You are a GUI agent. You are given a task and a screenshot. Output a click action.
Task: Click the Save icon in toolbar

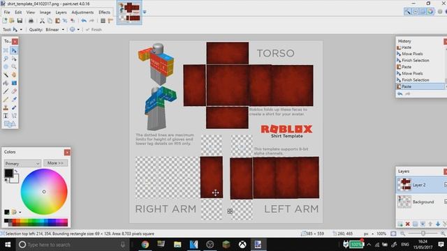20,21
